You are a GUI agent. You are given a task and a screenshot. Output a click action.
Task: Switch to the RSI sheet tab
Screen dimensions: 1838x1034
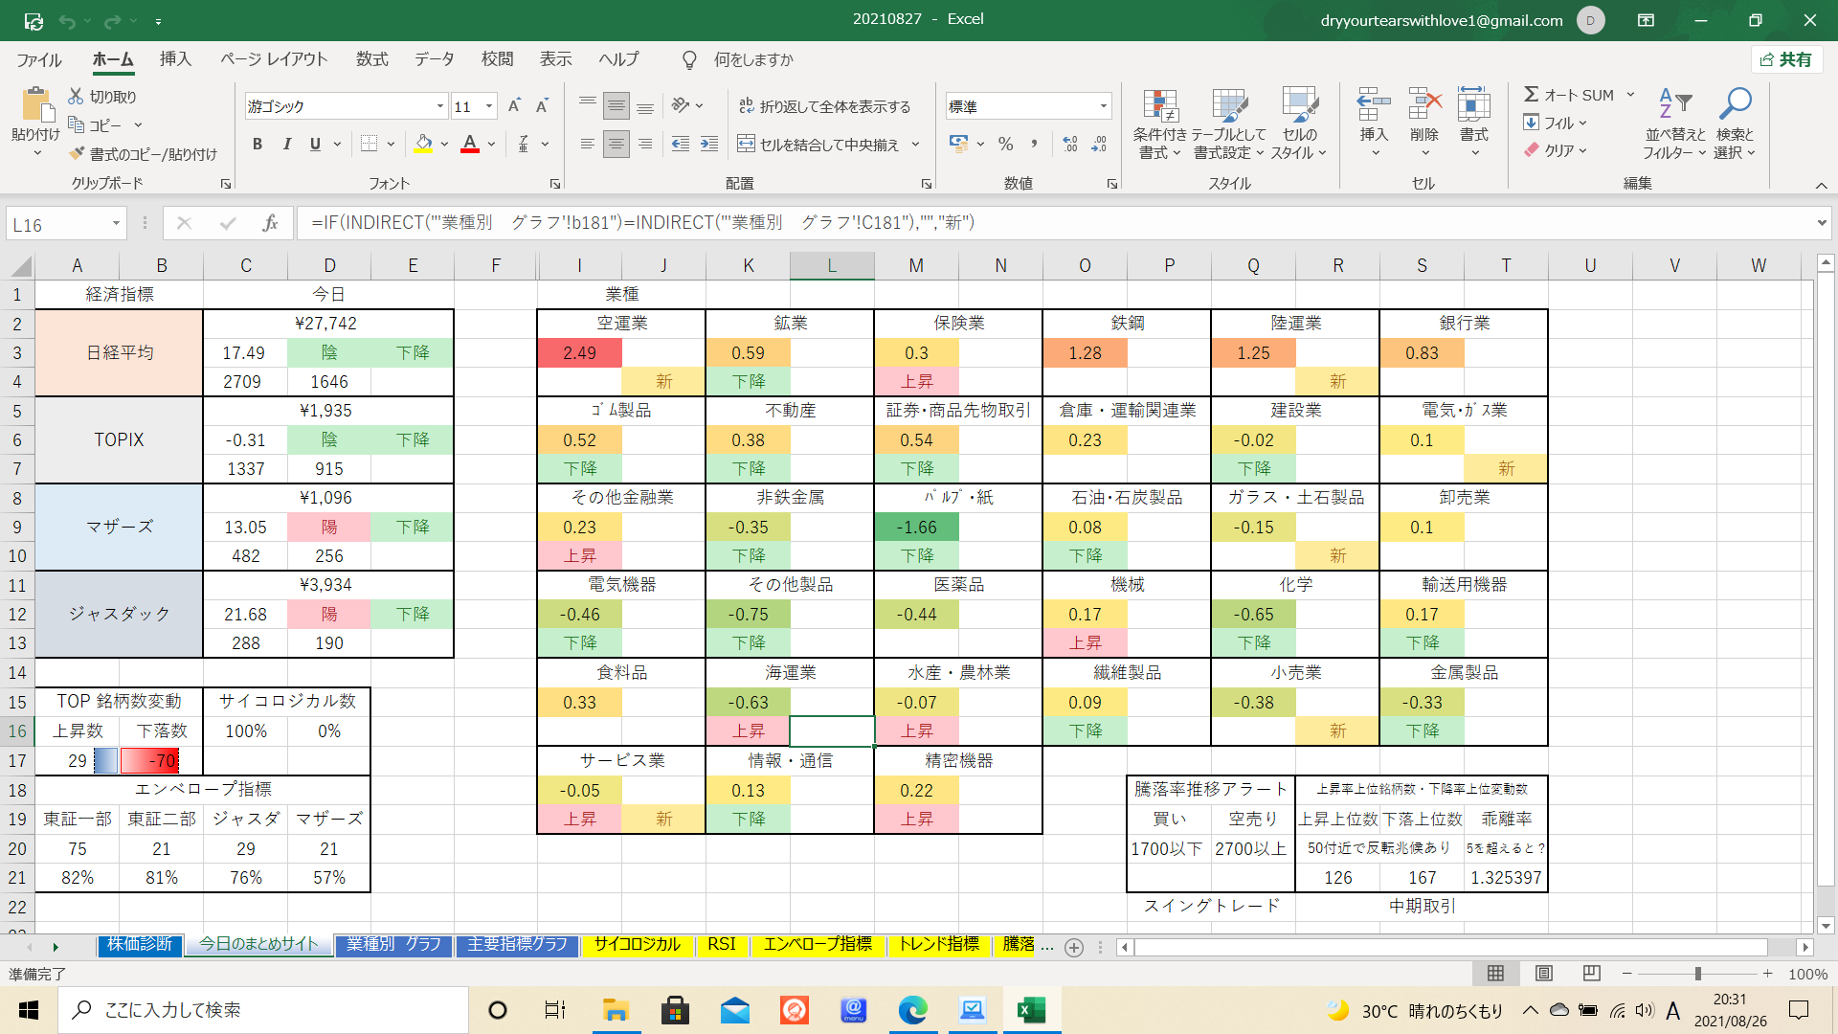click(721, 944)
